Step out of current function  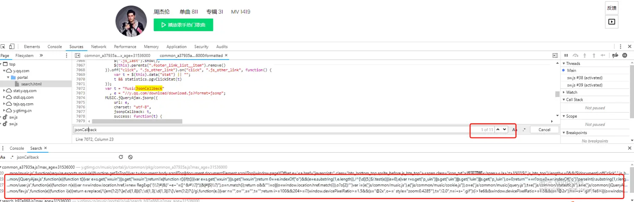[x=594, y=55]
